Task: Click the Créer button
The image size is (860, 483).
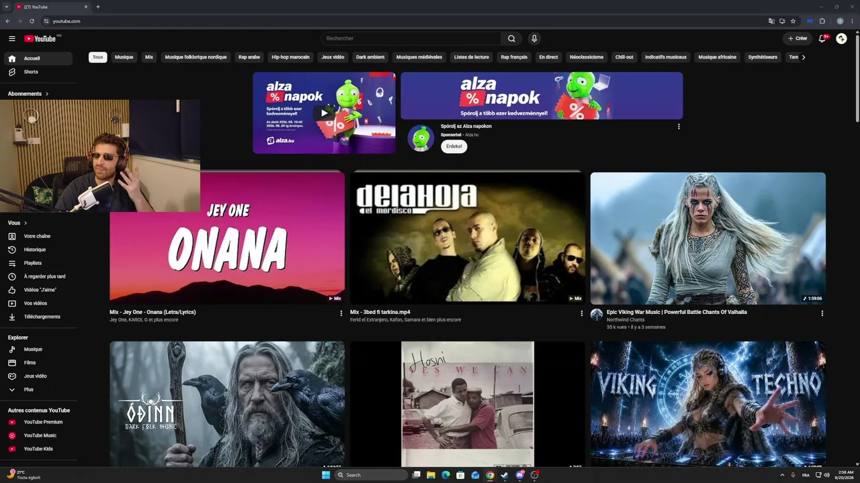Action: (x=798, y=39)
